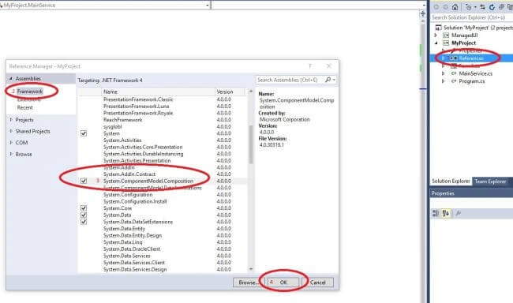Viewport: 513px width, 303px height.
Task: Expand the Projects category arrow
Action: pos(11,120)
